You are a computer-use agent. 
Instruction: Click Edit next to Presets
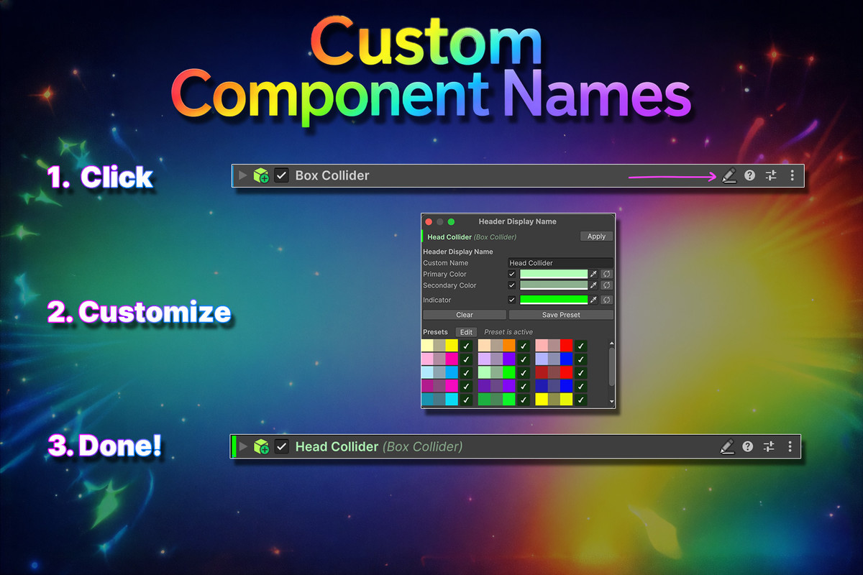tap(466, 332)
